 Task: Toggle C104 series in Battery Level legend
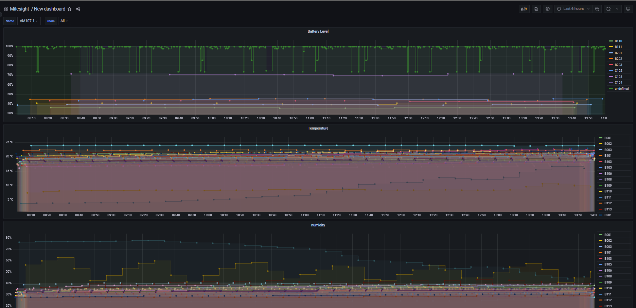click(618, 83)
